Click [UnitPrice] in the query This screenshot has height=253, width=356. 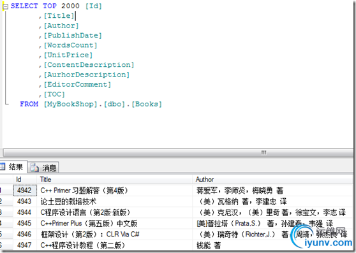pos(68,55)
